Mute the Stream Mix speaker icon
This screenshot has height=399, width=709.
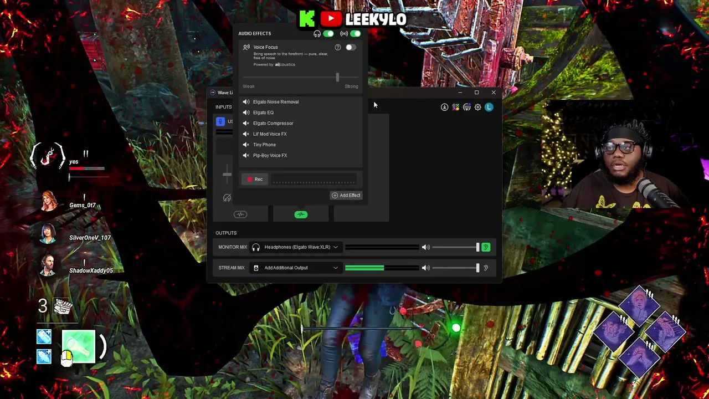pyautogui.click(x=425, y=268)
